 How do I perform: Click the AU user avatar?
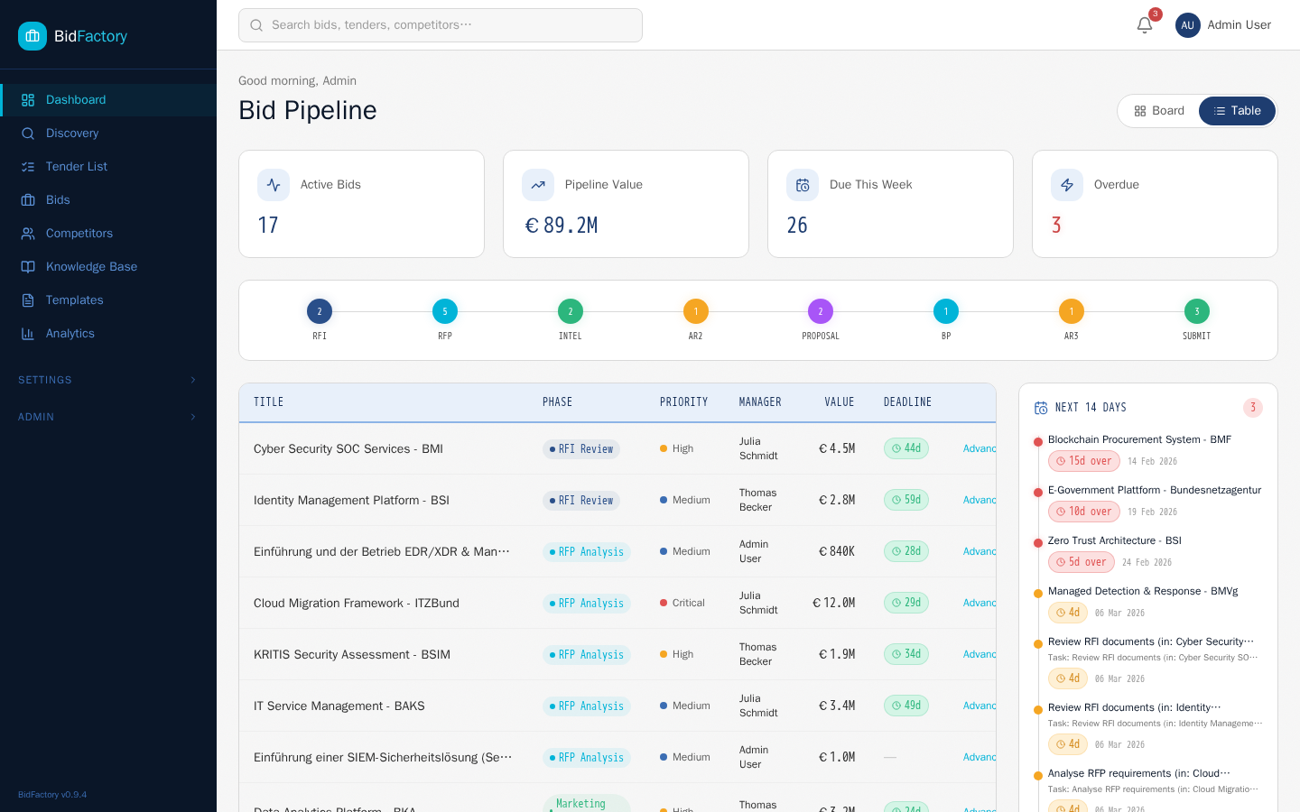click(x=1188, y=25)
